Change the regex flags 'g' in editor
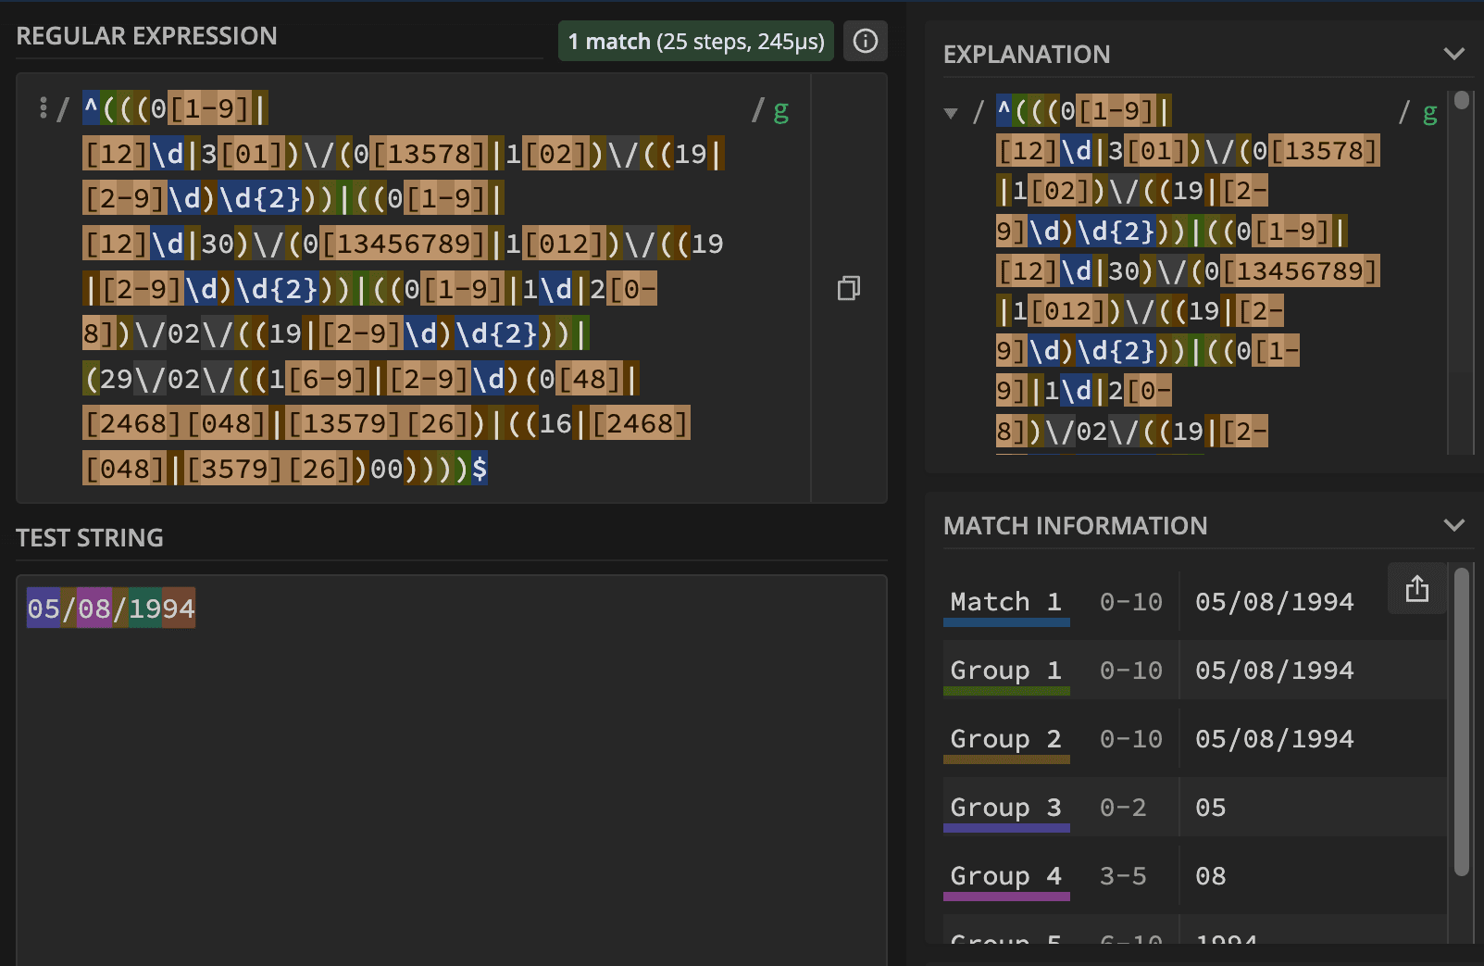This screenshot has height=966, width=1484. (780, 110)
